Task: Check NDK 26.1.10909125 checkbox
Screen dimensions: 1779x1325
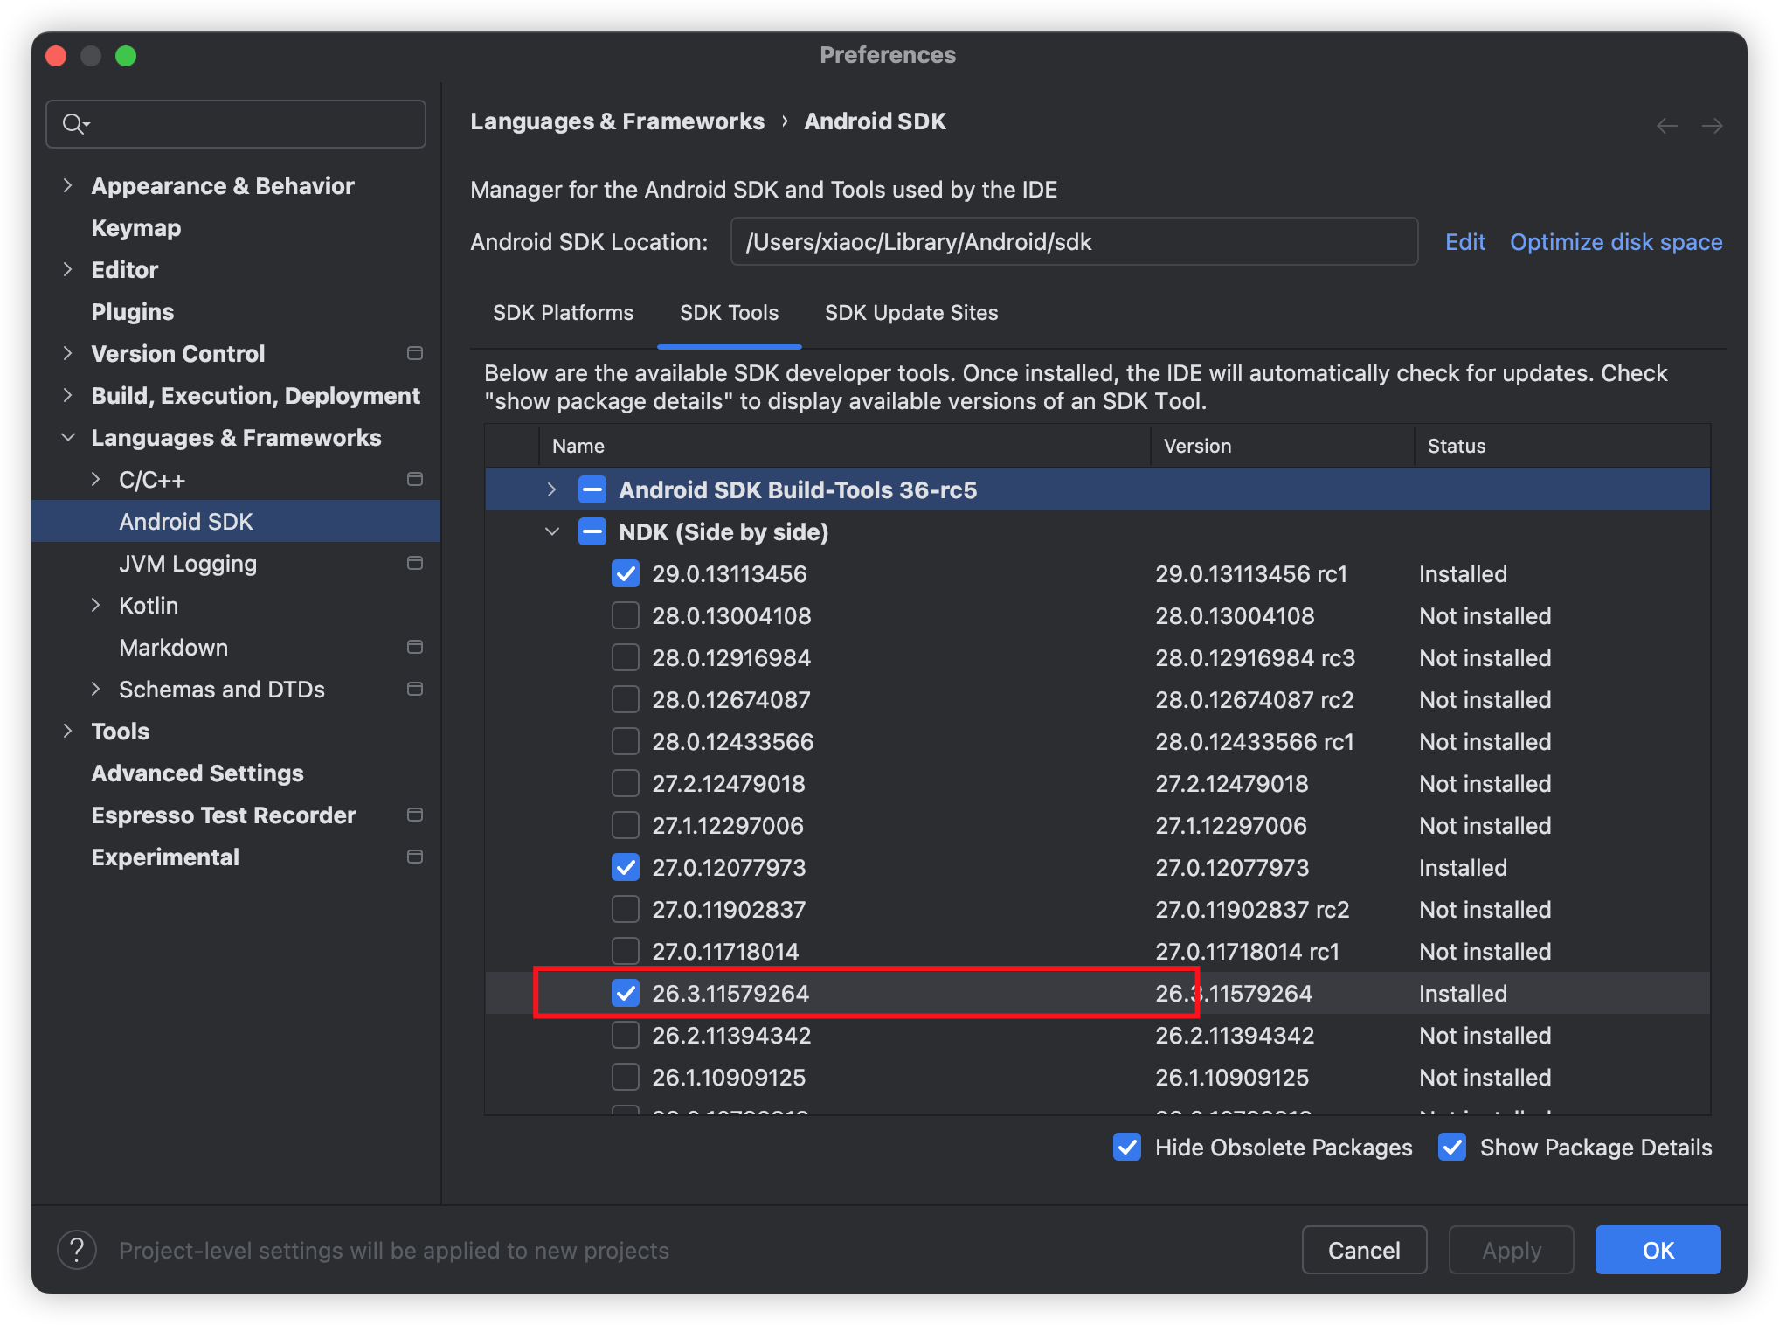Action: pyautogui.click(x=626, y=1077)
